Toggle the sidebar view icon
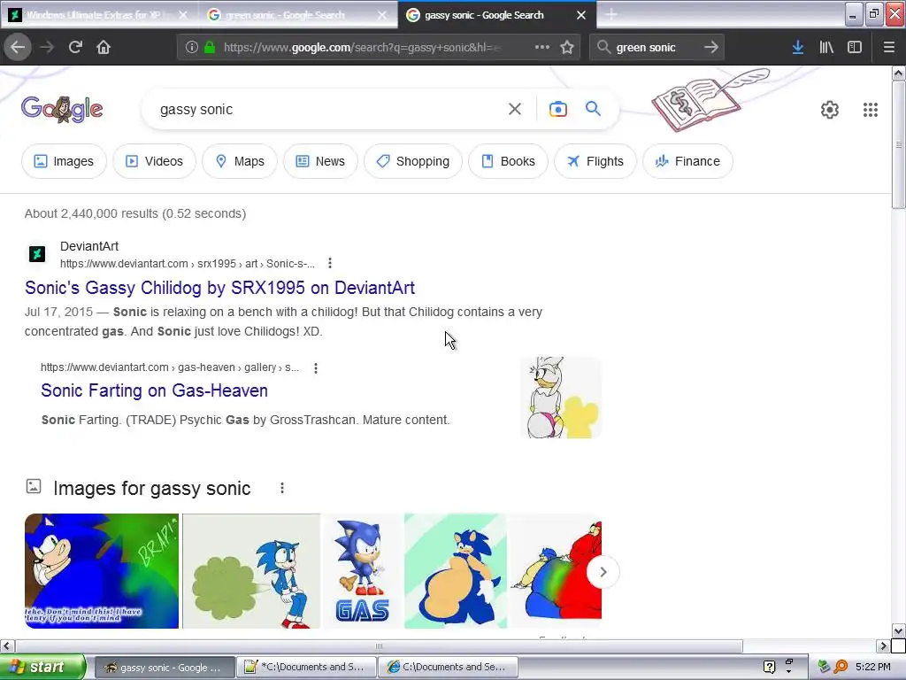Screen dimensions: 906x680 tap(855, 47)
